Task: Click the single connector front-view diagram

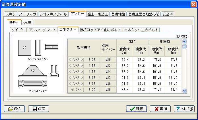Action: pyautogui.click(x=25, y=48)
